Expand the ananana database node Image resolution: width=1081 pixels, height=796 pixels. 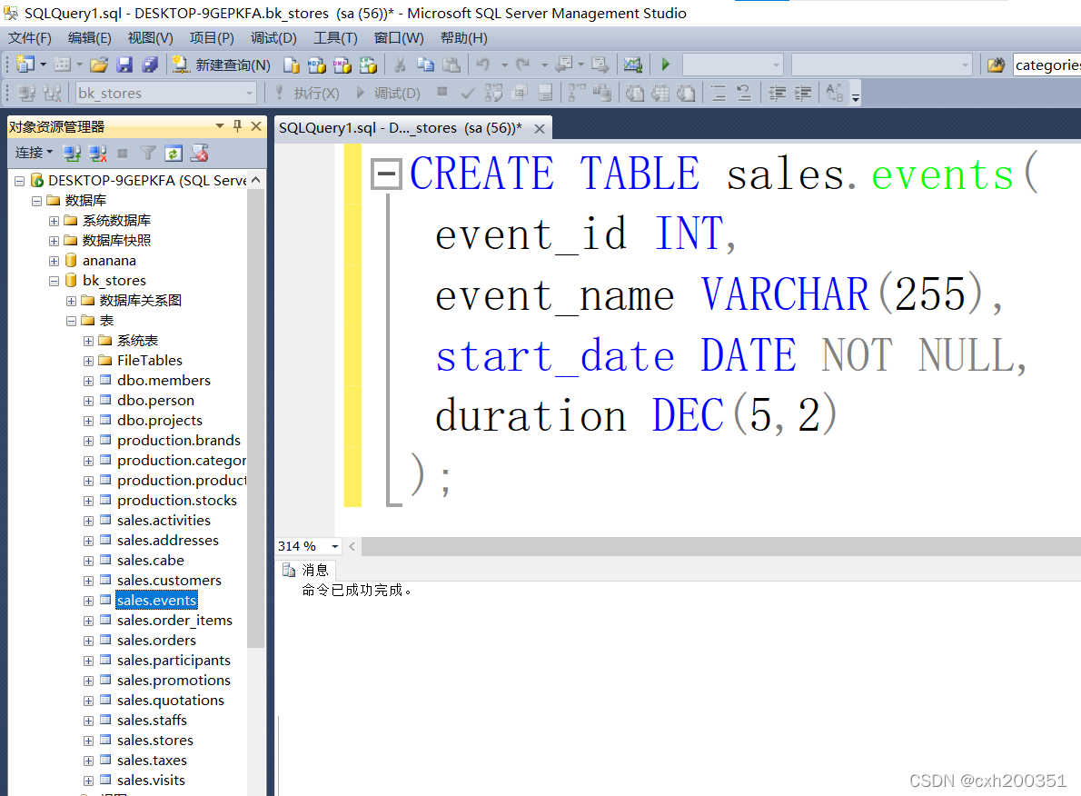[54, 261]
